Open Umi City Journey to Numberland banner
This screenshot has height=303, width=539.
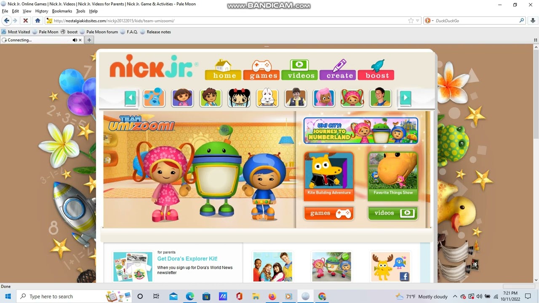361,131
